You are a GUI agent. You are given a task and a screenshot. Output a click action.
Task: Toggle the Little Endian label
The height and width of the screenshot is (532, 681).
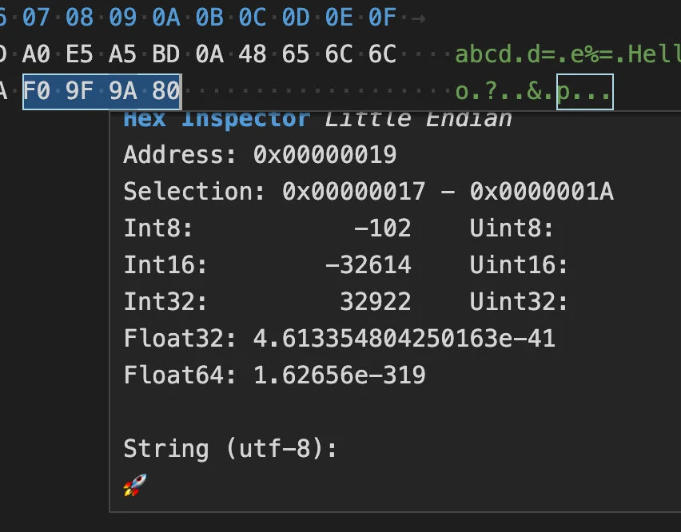click(x=418, y=120)
